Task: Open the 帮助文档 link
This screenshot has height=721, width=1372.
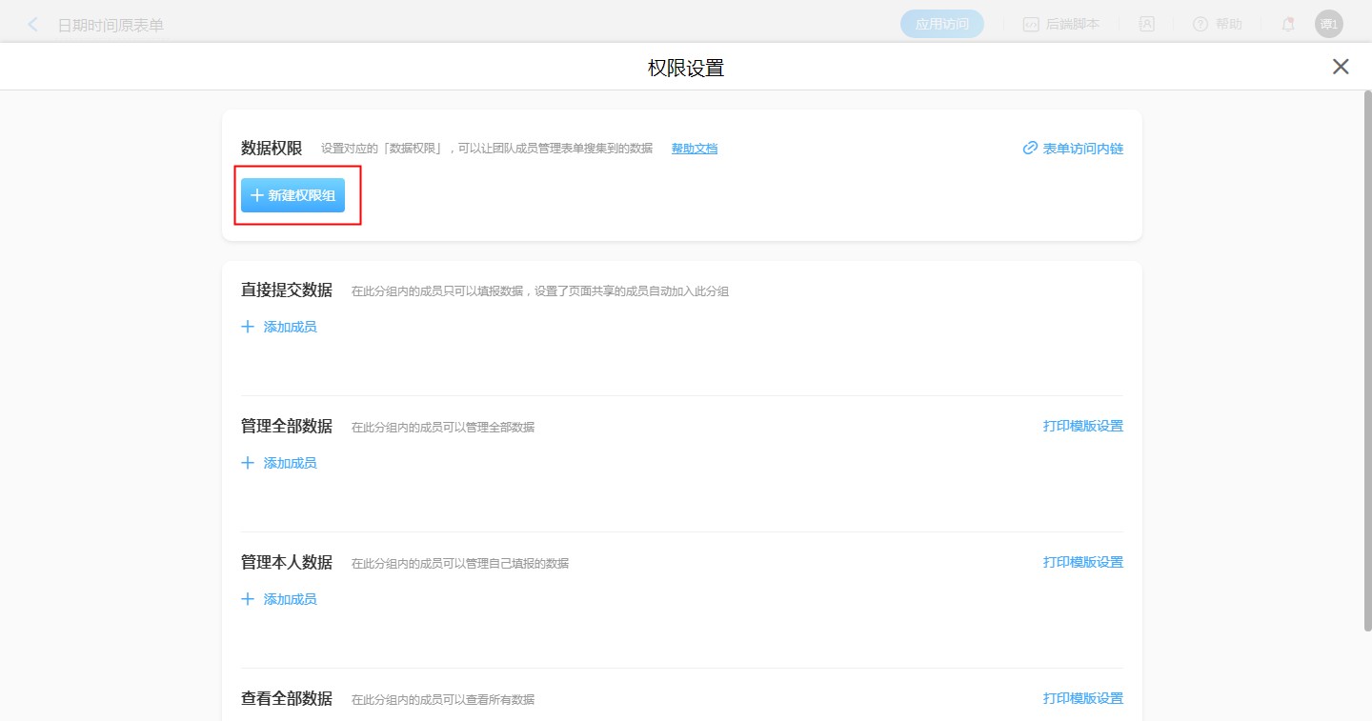Action: pos(694,149)
